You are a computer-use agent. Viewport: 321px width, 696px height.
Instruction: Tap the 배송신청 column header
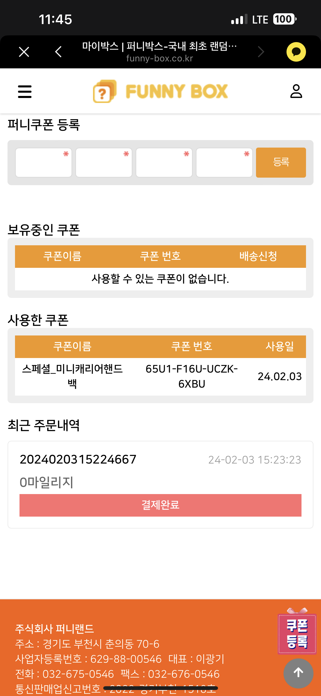click(258, 256)
